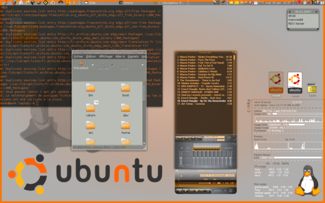Image resolution: width=325 pixels, height=203 pixels.
Task: Expand the Précédent history dropdown arrow
Action: [x=93, y=65]
